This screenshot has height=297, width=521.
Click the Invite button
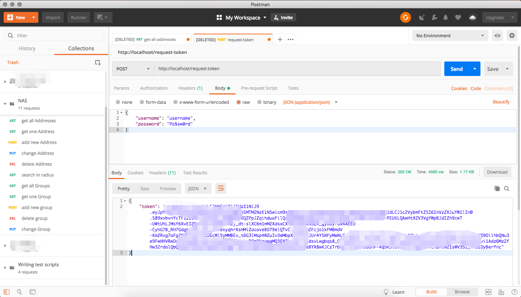283,17
